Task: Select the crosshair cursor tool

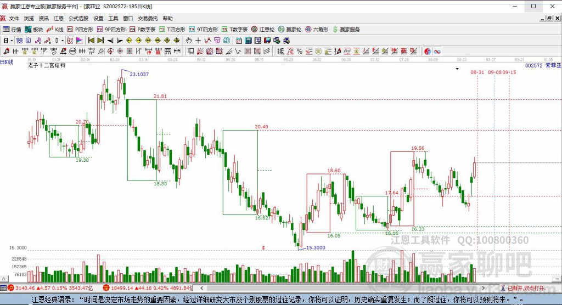Action: click(198, 41)
